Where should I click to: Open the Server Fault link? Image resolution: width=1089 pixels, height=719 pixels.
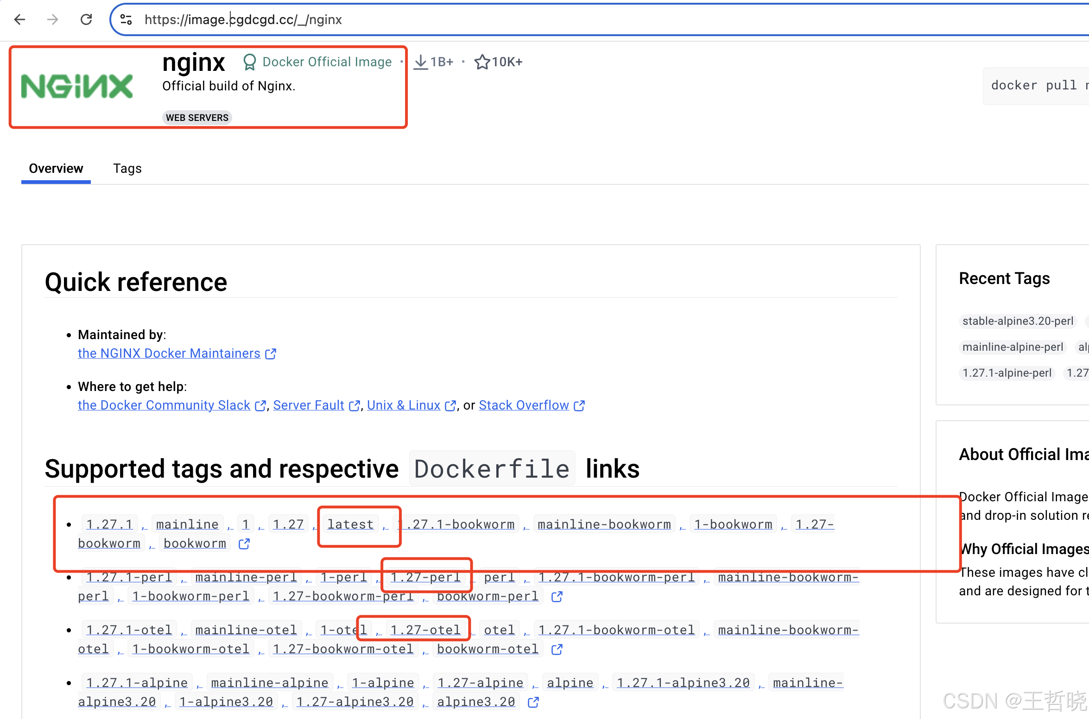pyautogui.click(x=309, y=405)
